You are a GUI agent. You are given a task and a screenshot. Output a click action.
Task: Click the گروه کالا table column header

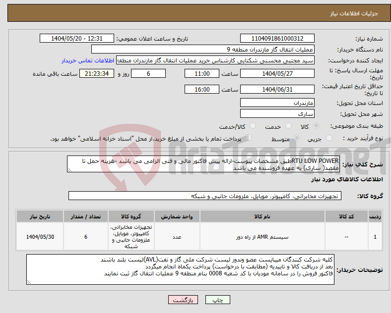pos(131,216)
